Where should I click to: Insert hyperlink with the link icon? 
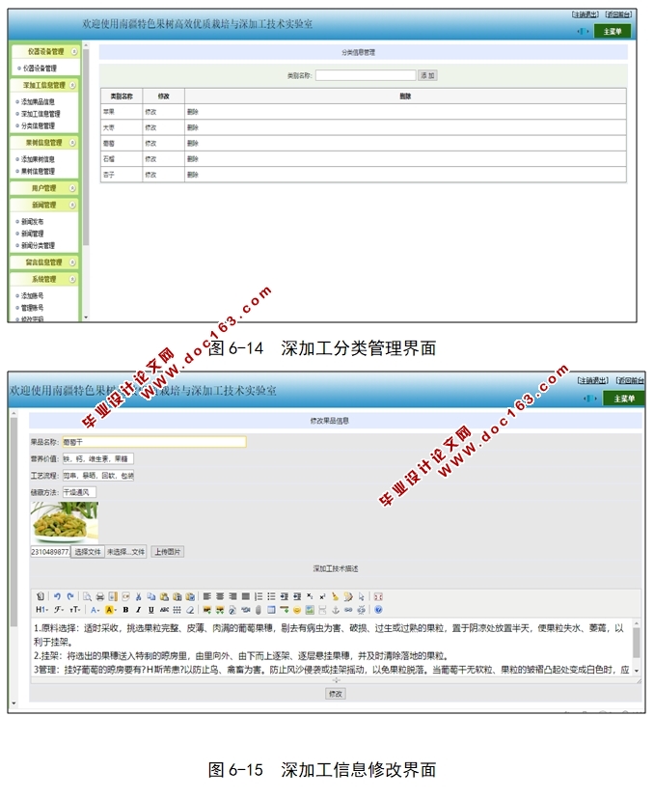[348, 610]
